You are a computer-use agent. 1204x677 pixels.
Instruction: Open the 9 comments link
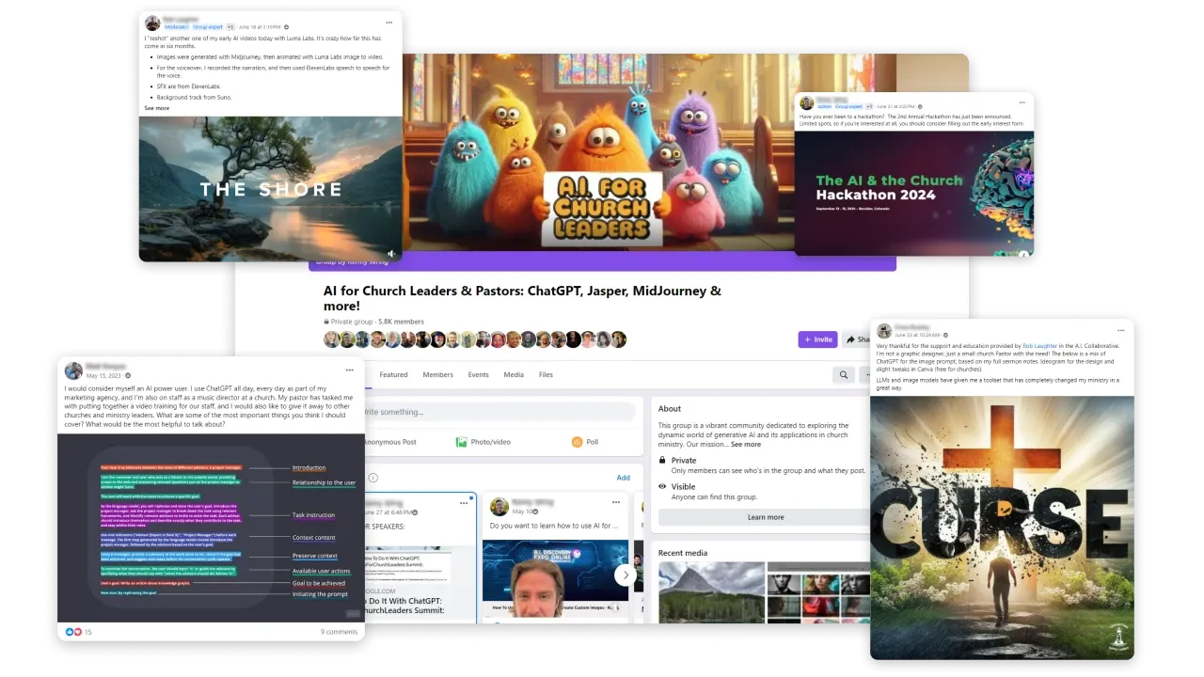(x=339, y=632)
